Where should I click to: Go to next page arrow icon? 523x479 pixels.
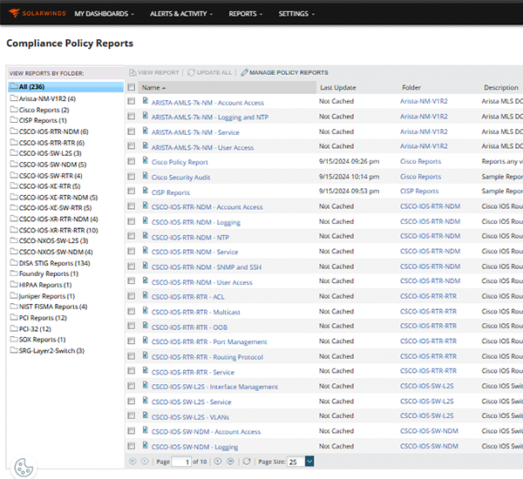point(218,462)
